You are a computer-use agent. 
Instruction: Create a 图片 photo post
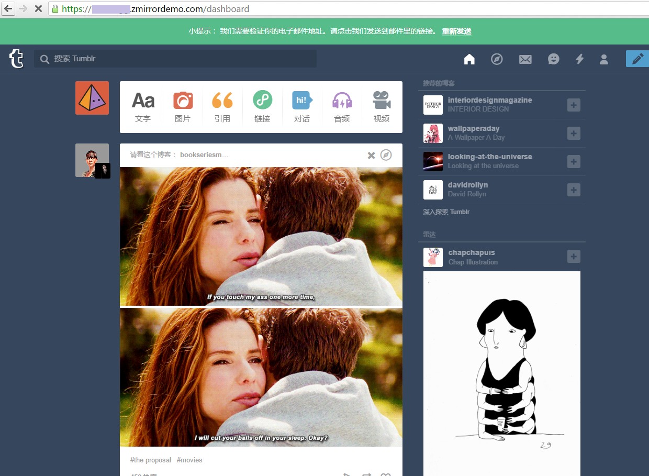pyautogui.click(x=183, y=107)
